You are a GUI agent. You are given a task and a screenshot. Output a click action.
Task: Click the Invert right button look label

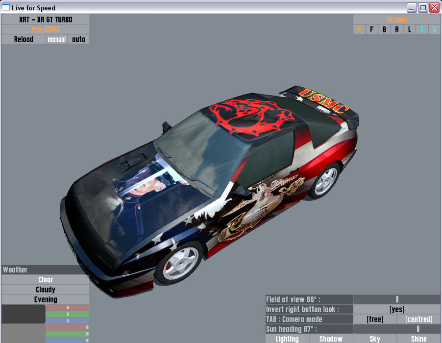309,309
